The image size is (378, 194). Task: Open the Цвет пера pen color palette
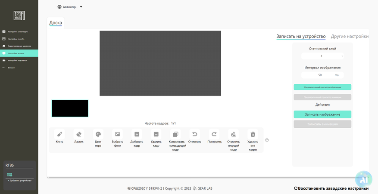click(98, 134)
